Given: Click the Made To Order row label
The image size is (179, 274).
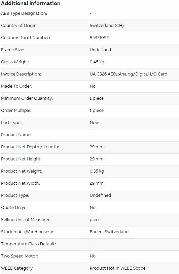Looking at the screenshot, I should pos(16,86).
